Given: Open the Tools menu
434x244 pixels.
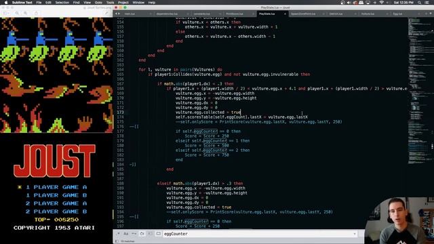Looking at the screenshot, I should [110, 3].
